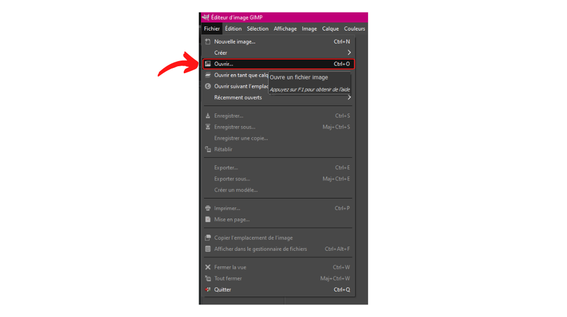
Task: Click the Appuyez sur F1 help hint
Action: pos(310,89)
